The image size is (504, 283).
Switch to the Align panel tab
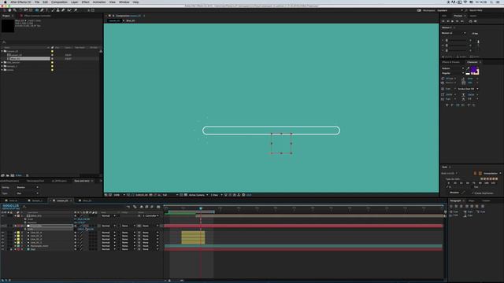click(471, 200)
